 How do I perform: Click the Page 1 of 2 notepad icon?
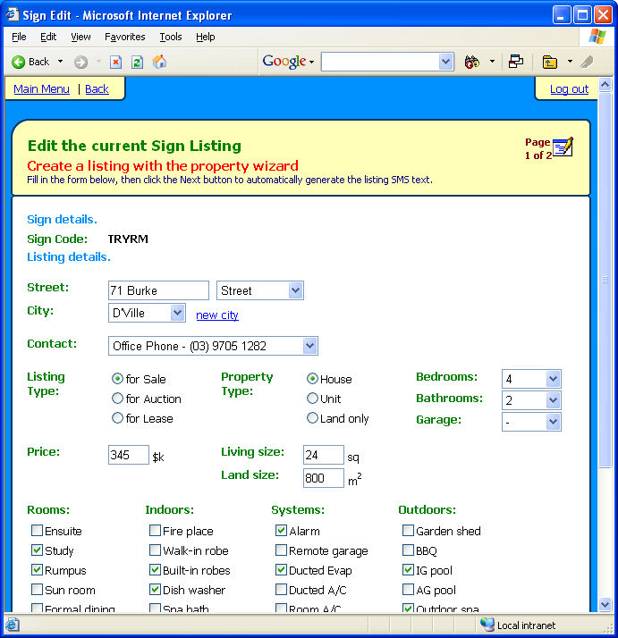(x=562, y=147)
